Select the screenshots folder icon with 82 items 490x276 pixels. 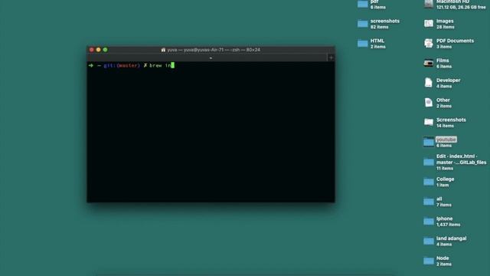362,24
